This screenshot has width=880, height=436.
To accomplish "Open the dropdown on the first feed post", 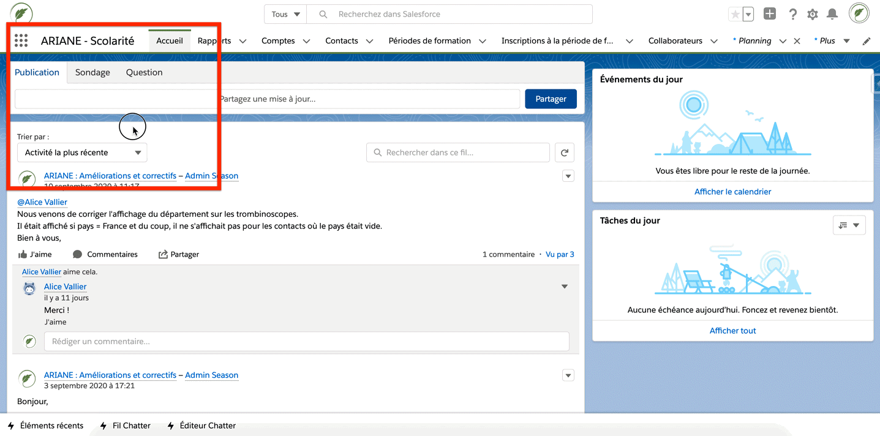I will (568, 176).
